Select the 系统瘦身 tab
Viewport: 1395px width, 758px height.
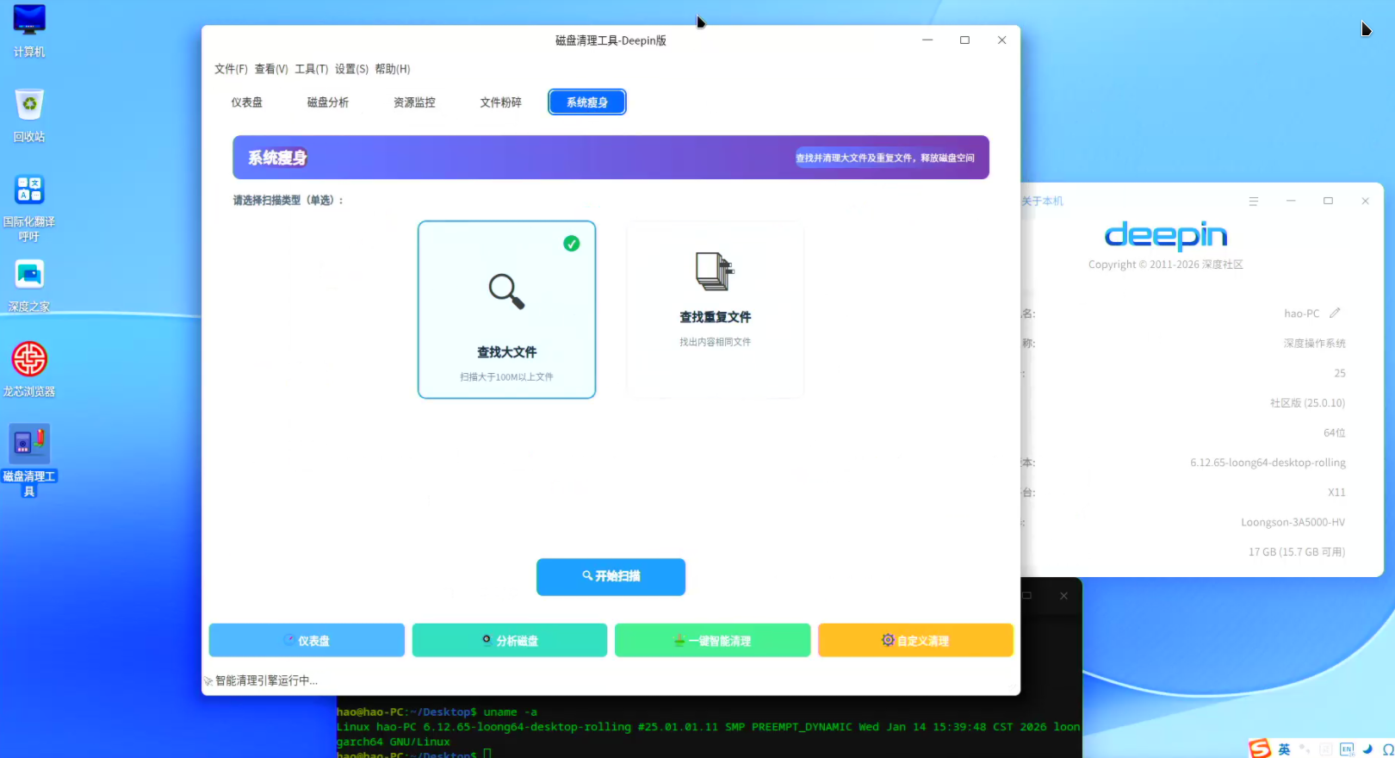[x=587, y=103]
